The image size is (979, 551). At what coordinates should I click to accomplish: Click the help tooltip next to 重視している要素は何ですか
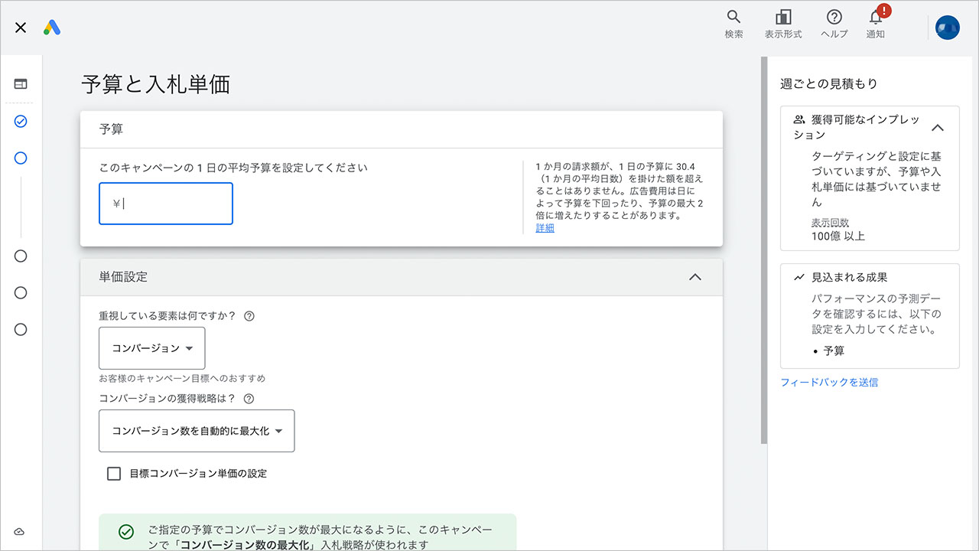tap(249, 315)
